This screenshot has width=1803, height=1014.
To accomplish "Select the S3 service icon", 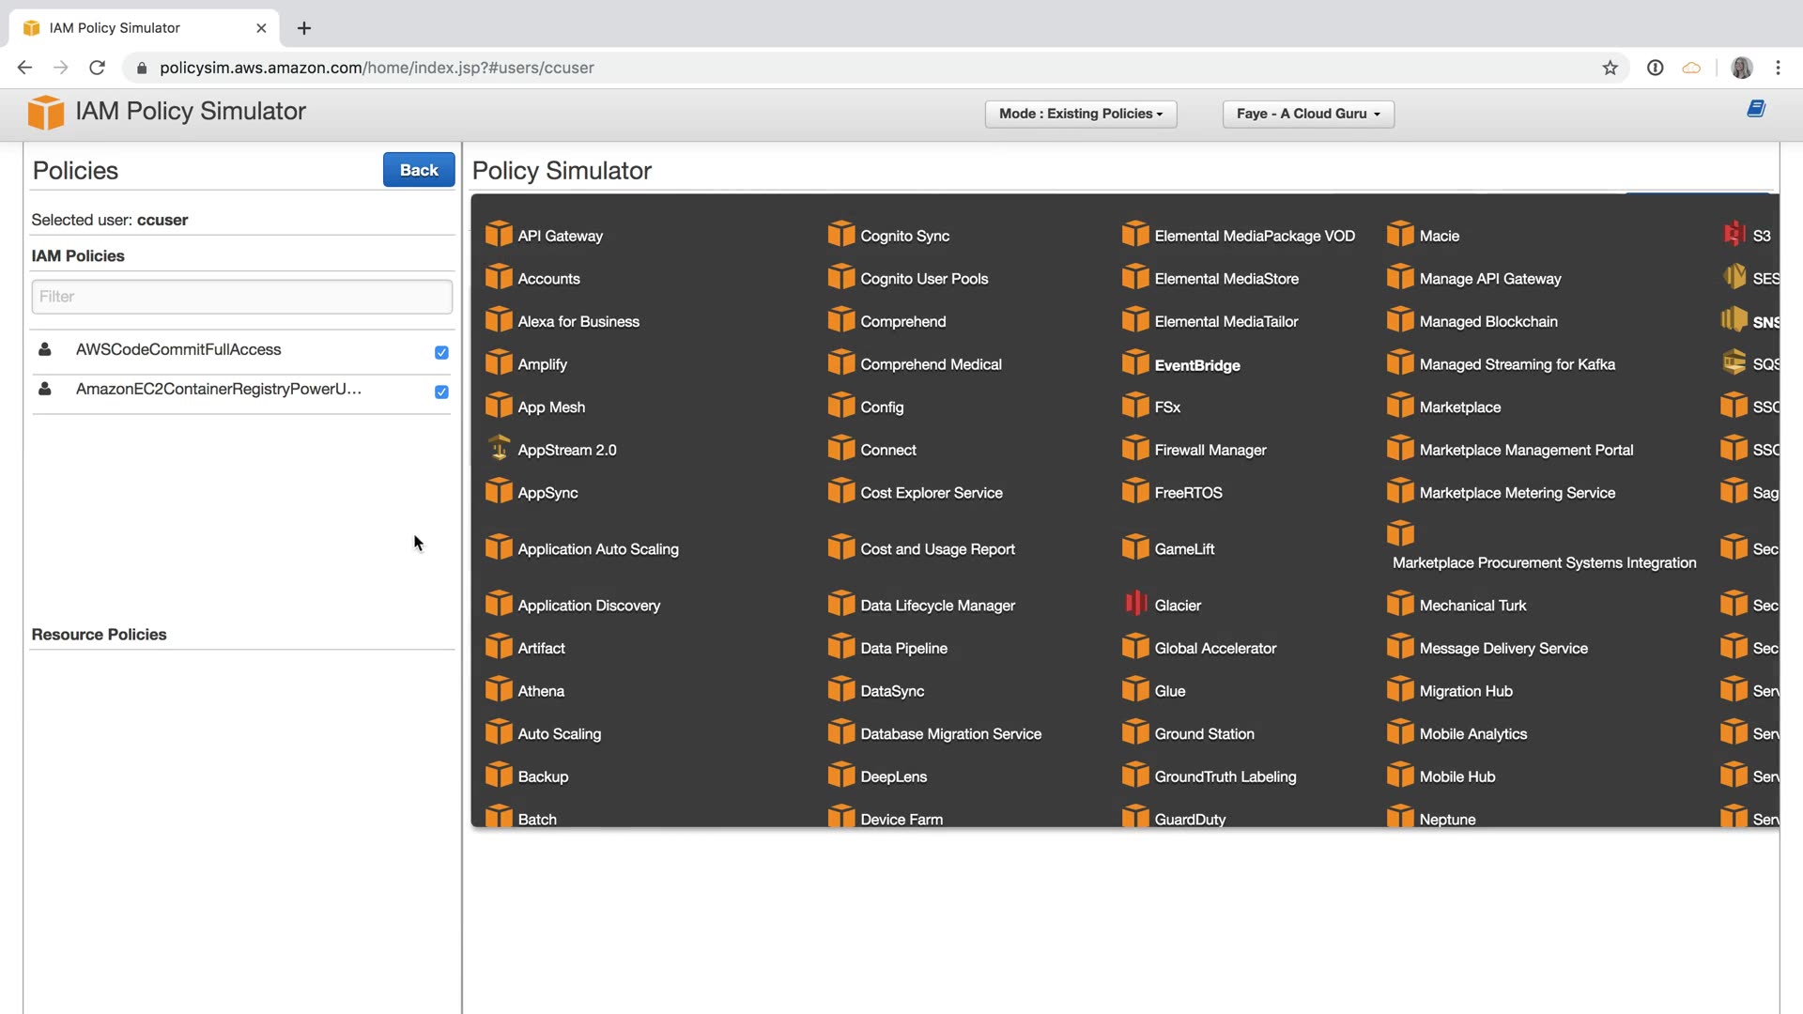I will [x=1734, y=234].
